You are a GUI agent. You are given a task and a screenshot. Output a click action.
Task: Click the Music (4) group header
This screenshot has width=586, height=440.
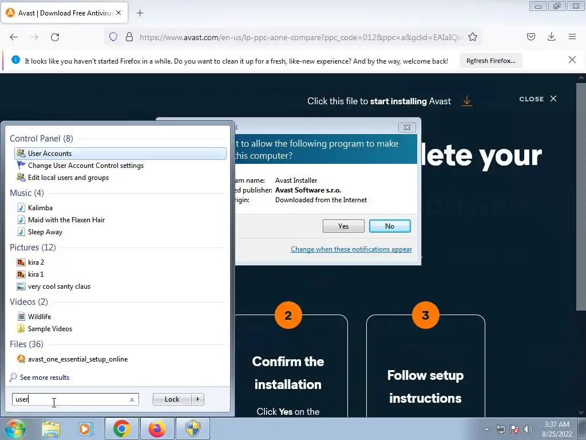coord(27,192)
